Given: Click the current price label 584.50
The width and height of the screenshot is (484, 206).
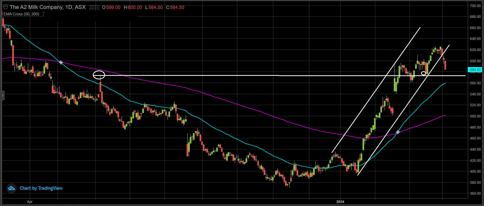Looking at the screenshot, I should [475, 70].
